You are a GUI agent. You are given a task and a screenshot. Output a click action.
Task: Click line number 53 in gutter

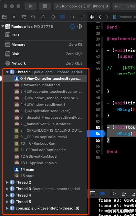coord(98,128)
